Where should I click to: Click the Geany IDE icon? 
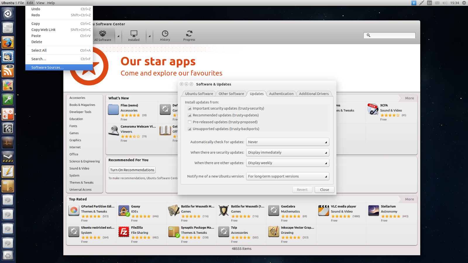(124, 210)
